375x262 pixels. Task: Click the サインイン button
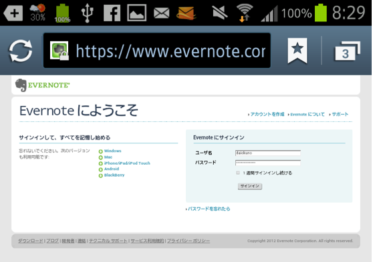pyautogui.click(x=250, y=186)
